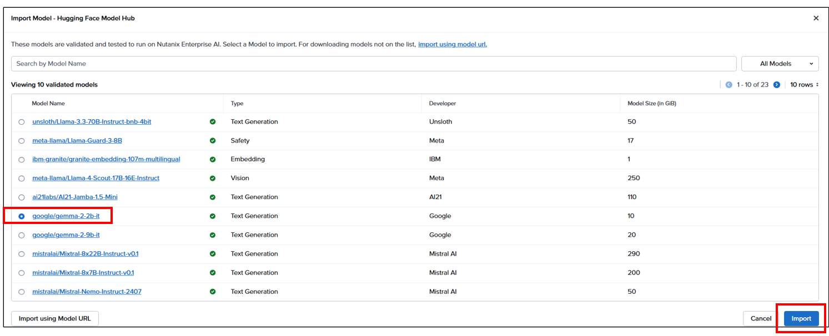
Task: Close the Import Model dialog
Action: [x=816, y=18]
